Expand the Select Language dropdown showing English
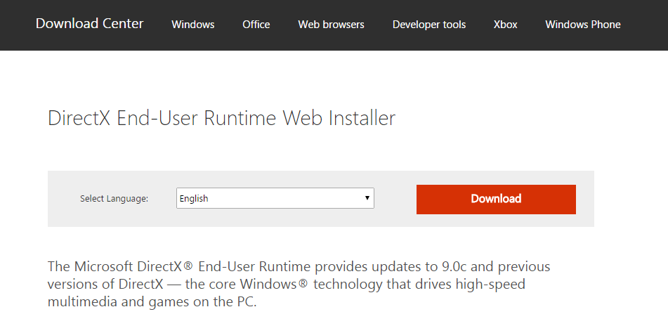Screen dimensions: 668x333 [x=275, y=198]
